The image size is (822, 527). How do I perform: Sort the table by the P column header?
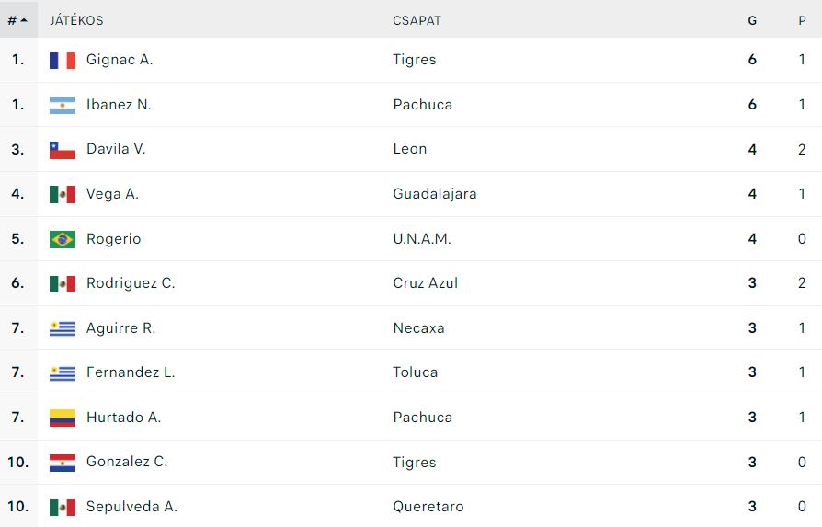802,21
